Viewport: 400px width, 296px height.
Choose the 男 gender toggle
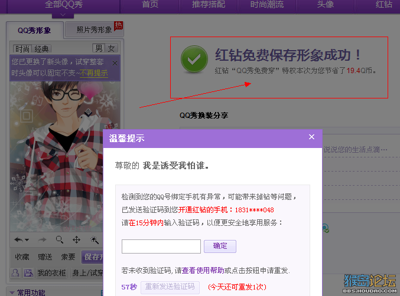click(x=99, y=48)
